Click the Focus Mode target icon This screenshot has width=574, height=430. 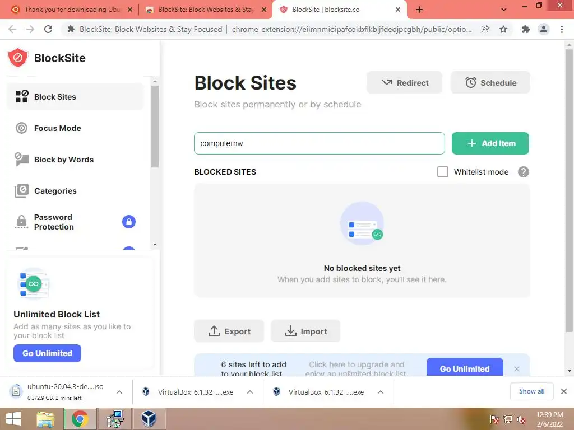tap(22, 128)
